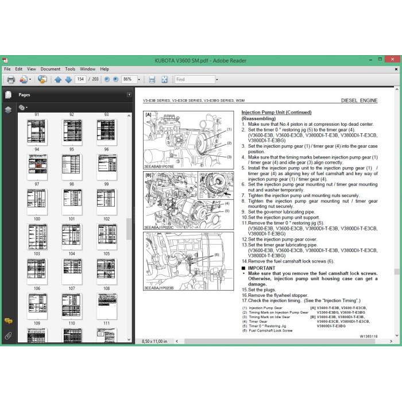Click the engine diagram labeled 3EEABAJ1P023B
This screenshot has width=402, height=402.
(188, 261)
